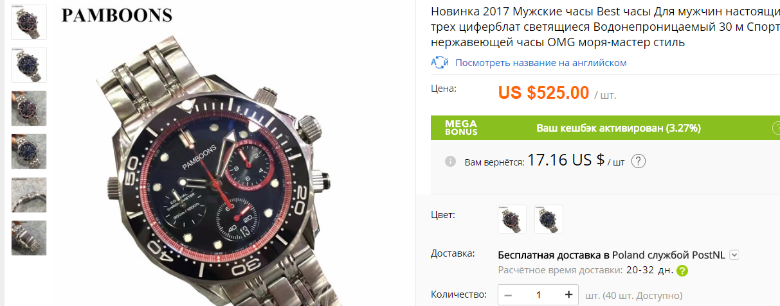Open the cashback help question mark icon
Viewport: 780px width, 306px height.
click(638, 161)
